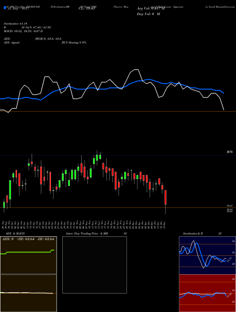Click the lower MACD panel

coord(28,293)
